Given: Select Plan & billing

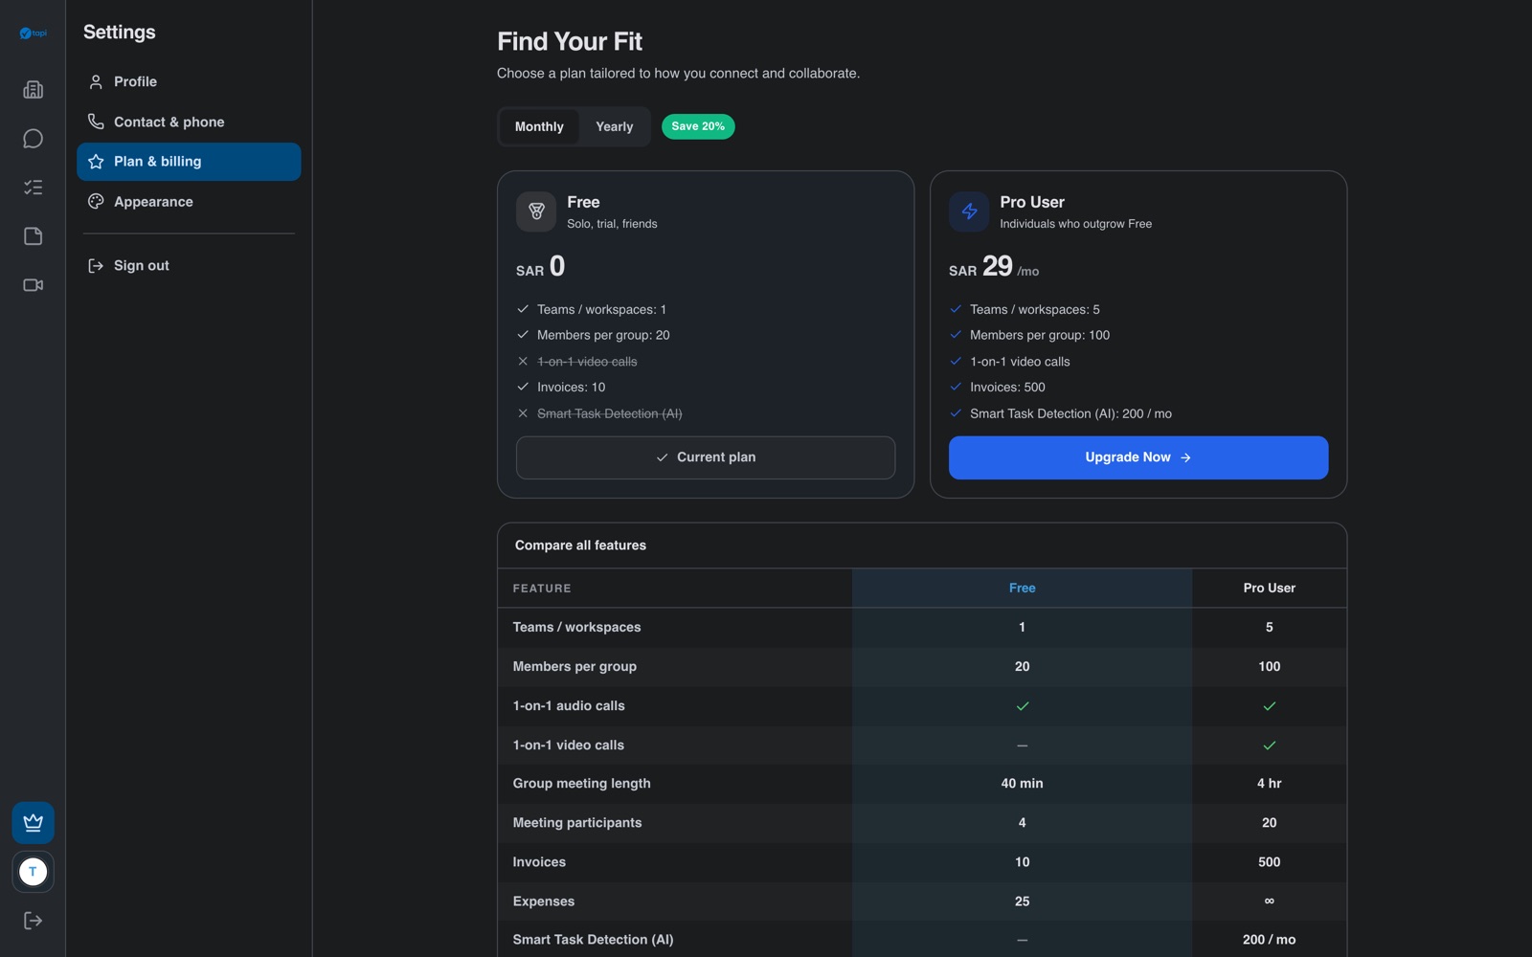Looking at the screenshot, I should pos(189,162).
